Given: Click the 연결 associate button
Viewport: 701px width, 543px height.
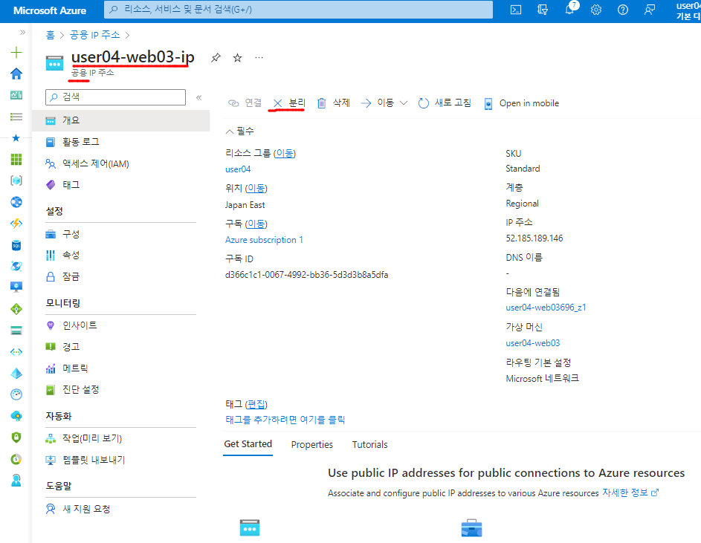Looking at the screenshot, I should pyautogui.click(x=245, y=103).
